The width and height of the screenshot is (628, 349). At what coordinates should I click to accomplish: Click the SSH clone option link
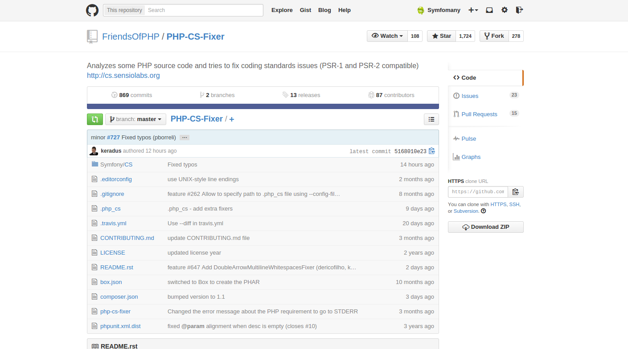pyautogui.click(x=514, y=204)
